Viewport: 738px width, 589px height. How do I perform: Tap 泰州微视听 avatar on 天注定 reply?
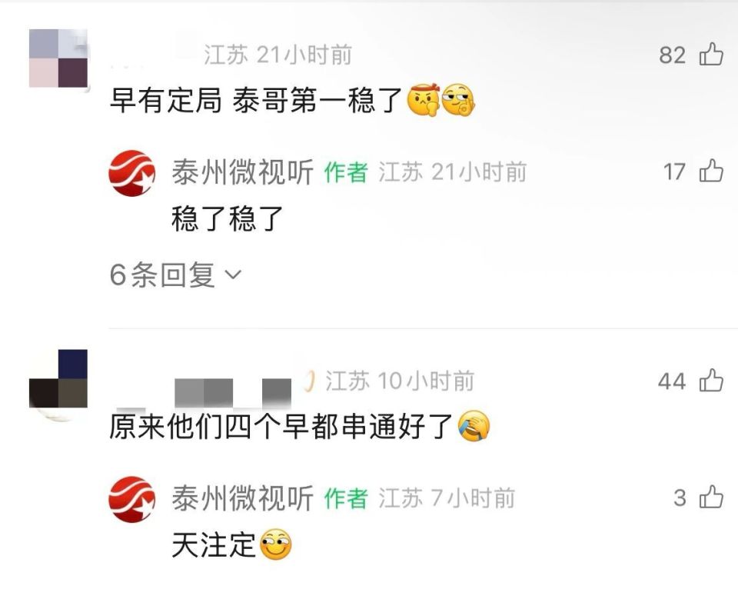click(x=131, y=499)
